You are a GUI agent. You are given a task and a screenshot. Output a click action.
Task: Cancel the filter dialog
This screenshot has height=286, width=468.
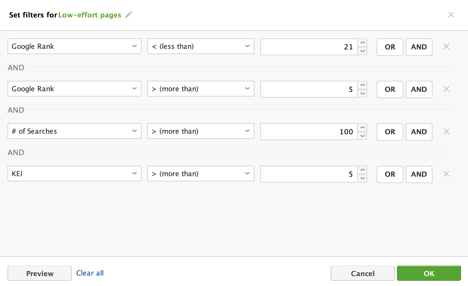point(363,273)
